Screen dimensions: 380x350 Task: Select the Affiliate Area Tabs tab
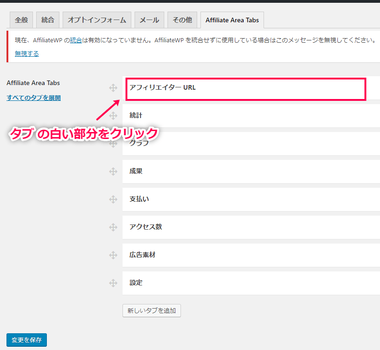[x=232, y=20]
